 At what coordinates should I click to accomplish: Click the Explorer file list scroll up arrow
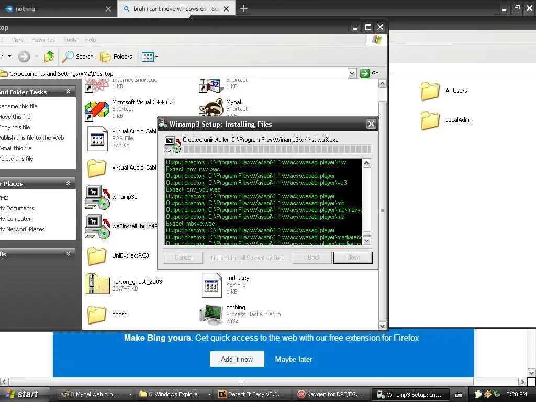coord(383,83)
